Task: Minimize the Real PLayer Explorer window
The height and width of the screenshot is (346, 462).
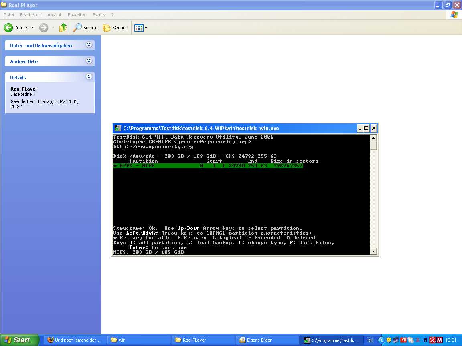Action: pos(438,5)
